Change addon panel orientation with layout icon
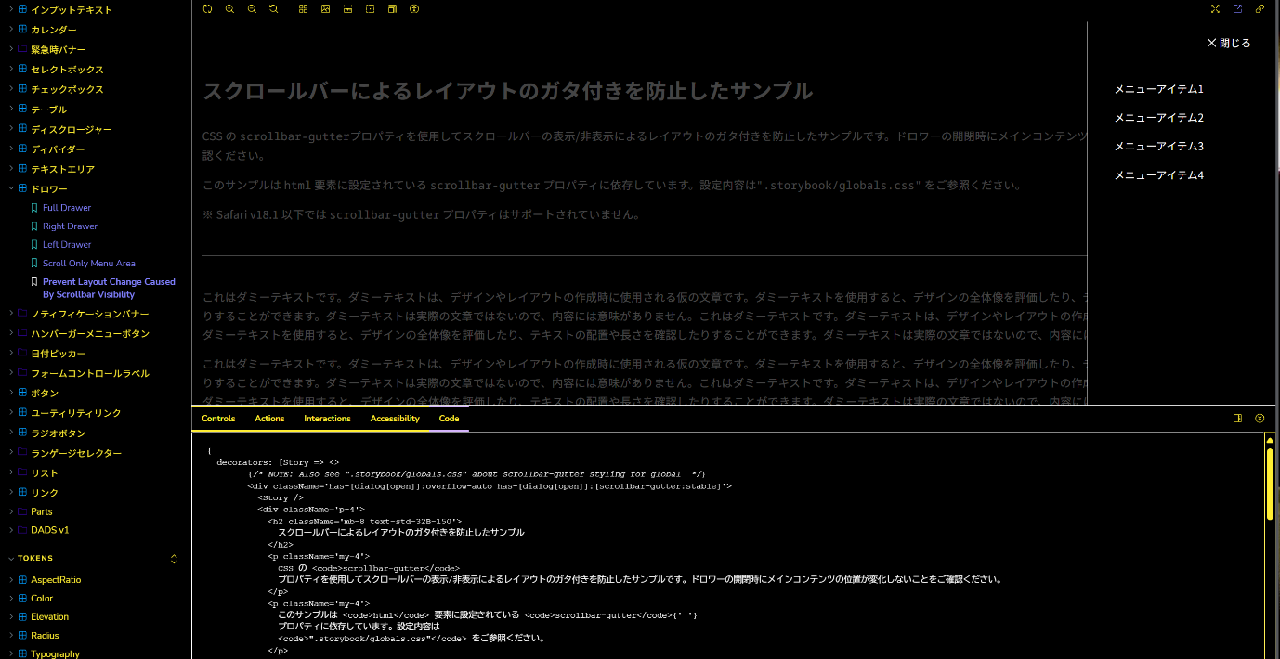1280x659 pixels. (1237, 419)
